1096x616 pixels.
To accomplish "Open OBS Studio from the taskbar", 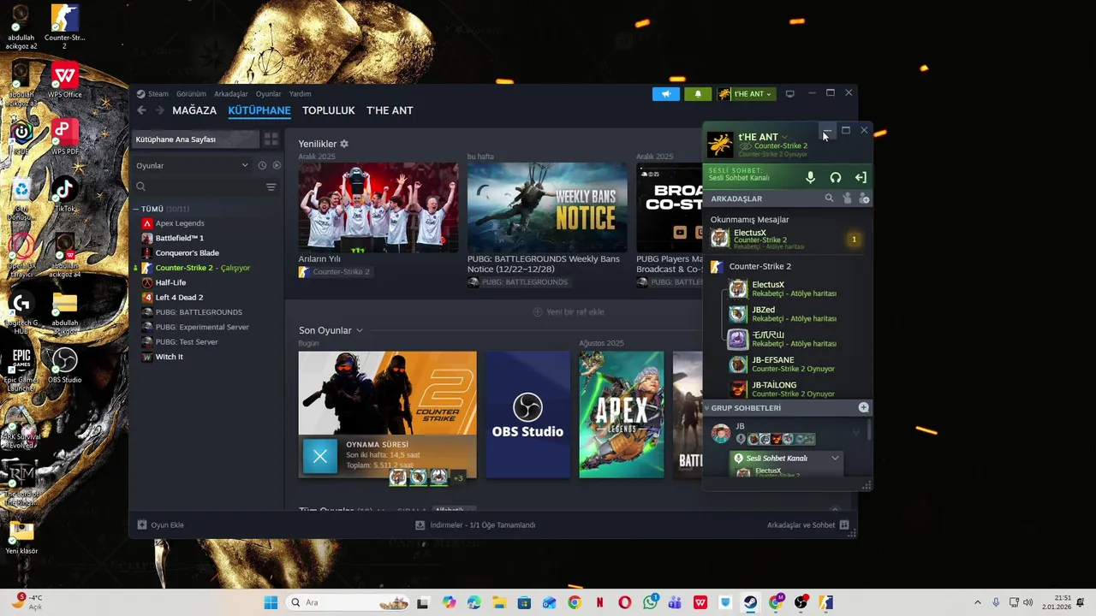I will [x=801, y=602].
